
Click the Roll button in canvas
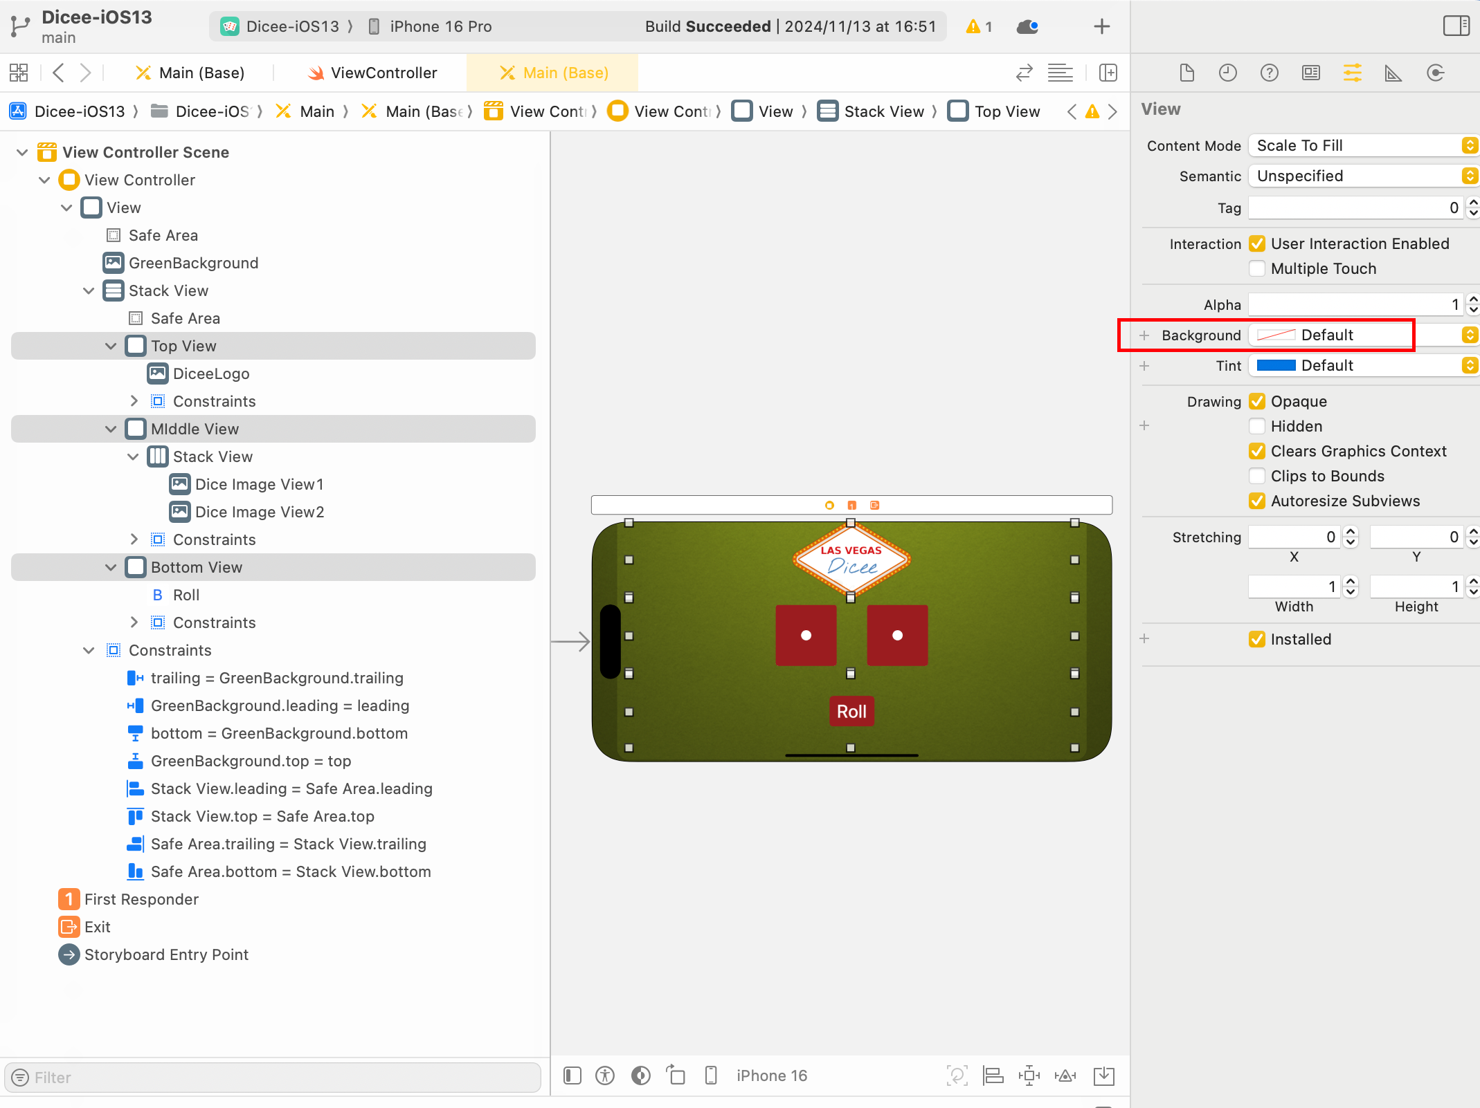[851, 711]
